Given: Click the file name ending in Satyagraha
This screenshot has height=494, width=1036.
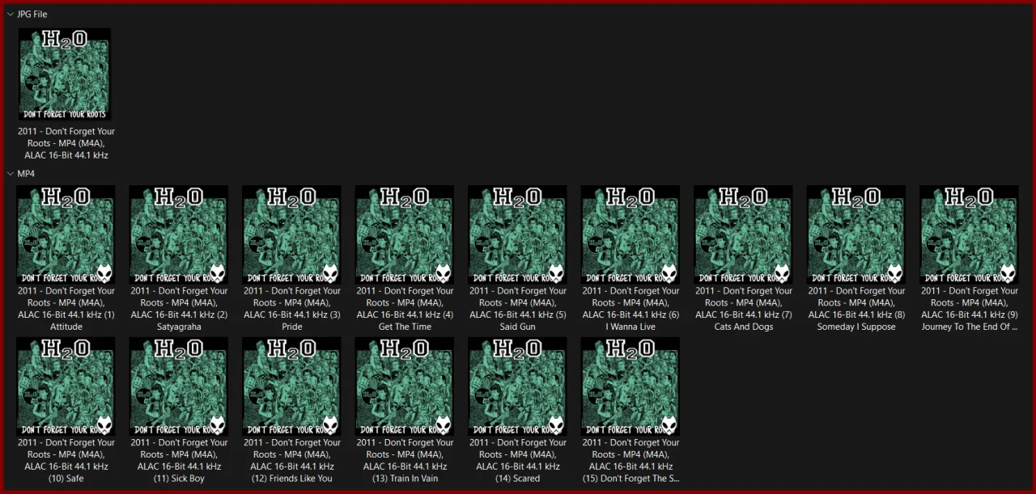Looking at the screenshot, I should (x=179, y=309).
